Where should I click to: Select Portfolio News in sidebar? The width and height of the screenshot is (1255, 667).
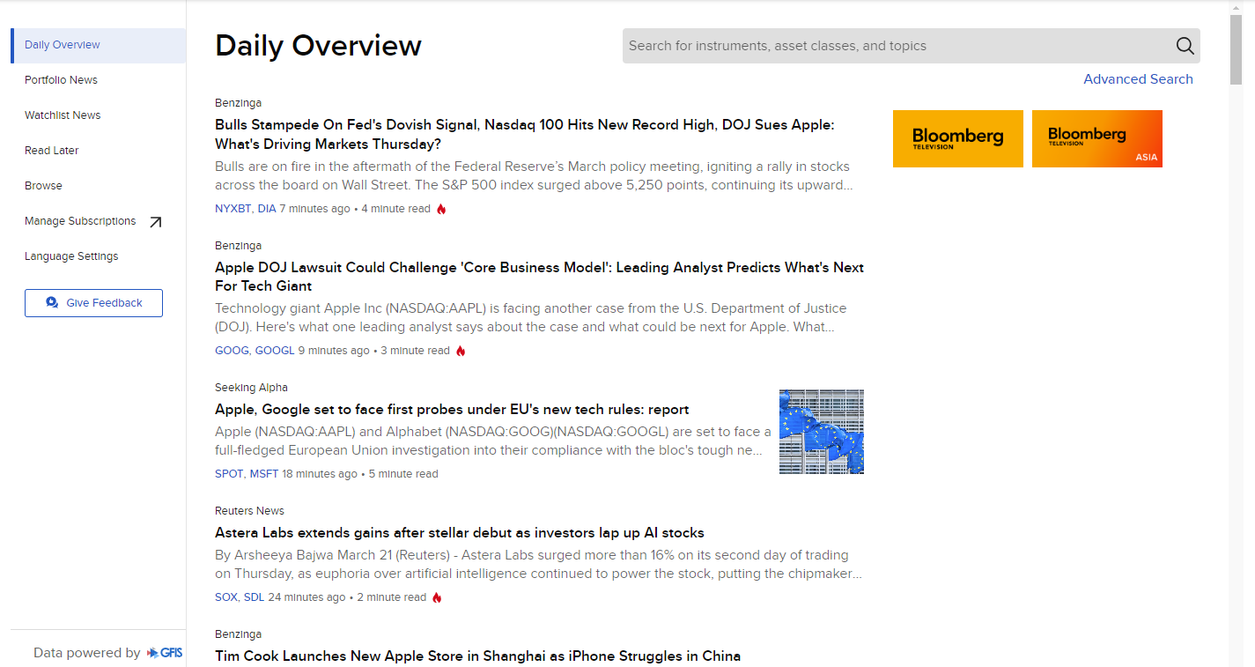tap(61, 79)
